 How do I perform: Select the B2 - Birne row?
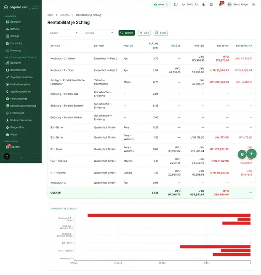[x=151, y=137]
